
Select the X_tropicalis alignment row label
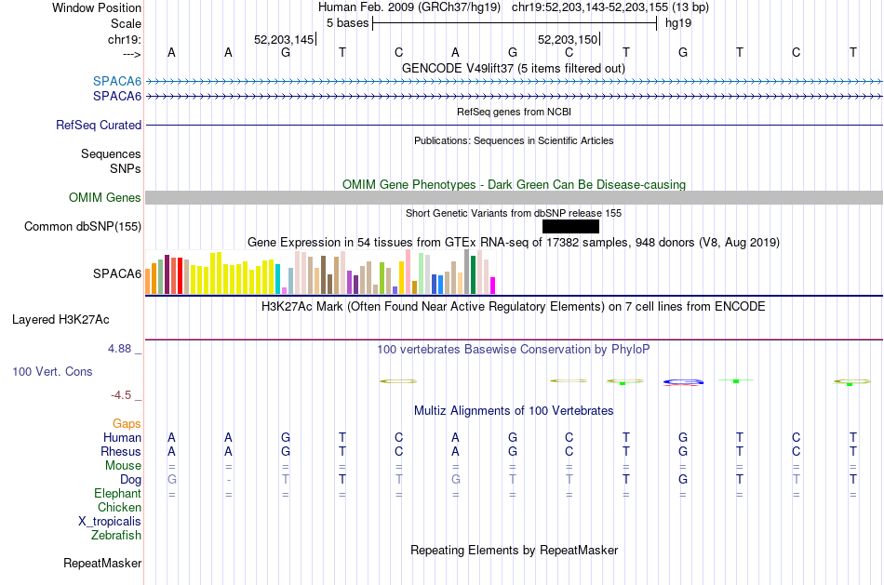(x=110, y=522)
